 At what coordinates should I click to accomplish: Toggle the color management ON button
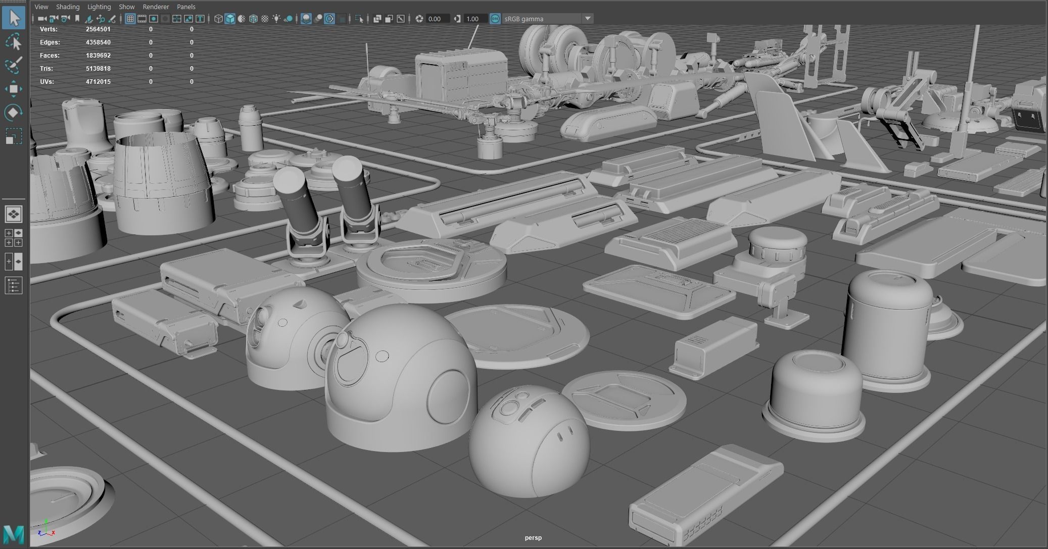[495, 19]
